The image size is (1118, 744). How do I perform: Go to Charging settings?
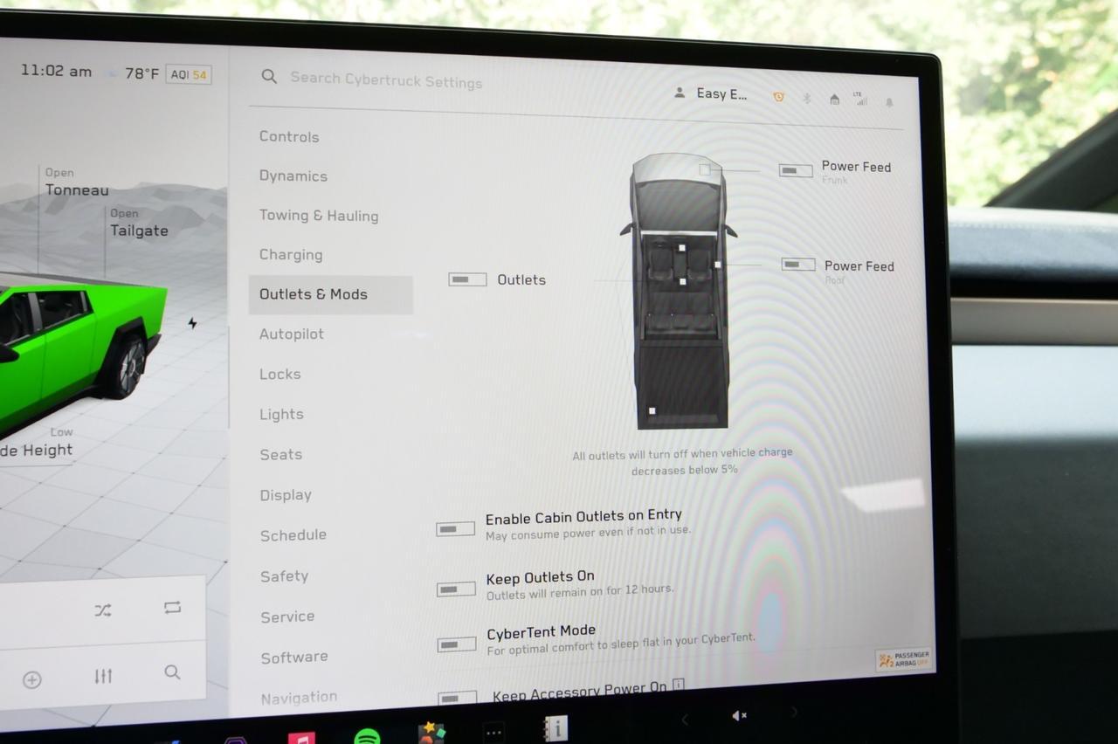pos(291,255)
